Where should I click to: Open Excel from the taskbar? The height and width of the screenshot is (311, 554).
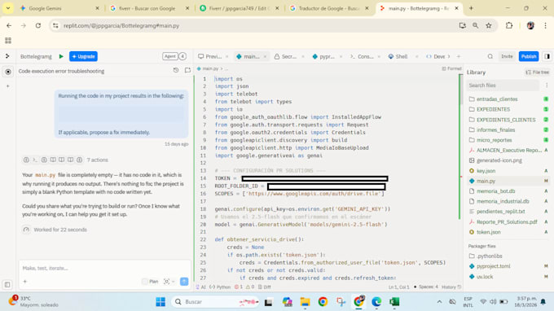tap(394, 302)
